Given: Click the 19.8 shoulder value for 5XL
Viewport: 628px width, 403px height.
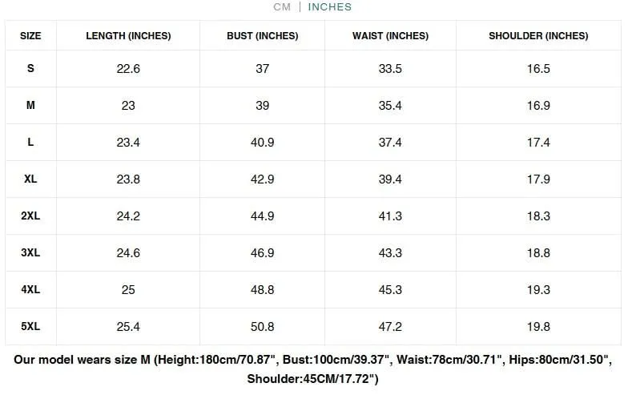Looking at the screenshot, I should click(x=538, y=327).
